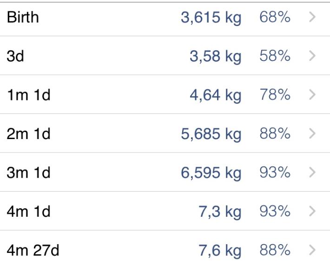
Task: Tap the 58% percentile figure
Action: 275,56
